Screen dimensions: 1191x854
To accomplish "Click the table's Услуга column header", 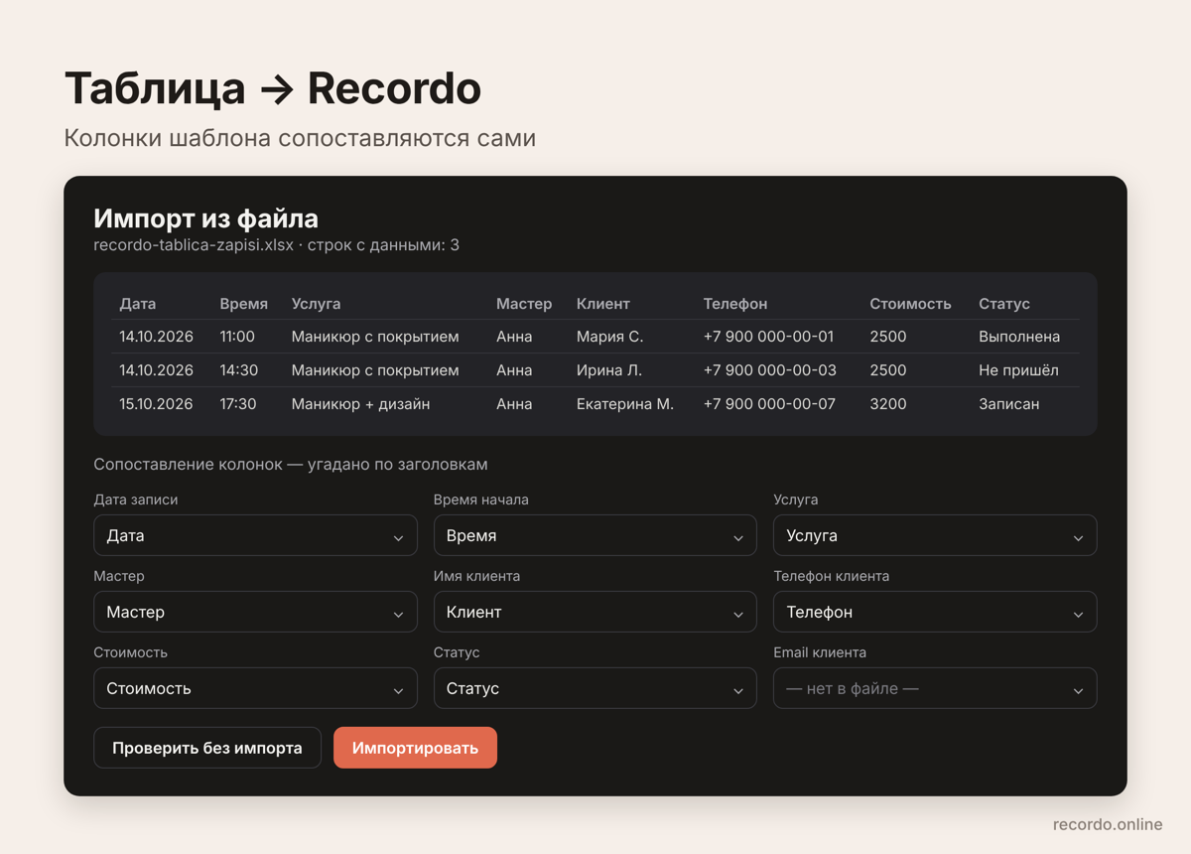I will 316,304.
